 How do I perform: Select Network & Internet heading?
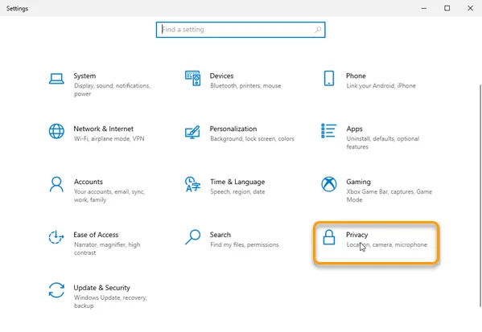pyautogui.click(x=103, y=129)
